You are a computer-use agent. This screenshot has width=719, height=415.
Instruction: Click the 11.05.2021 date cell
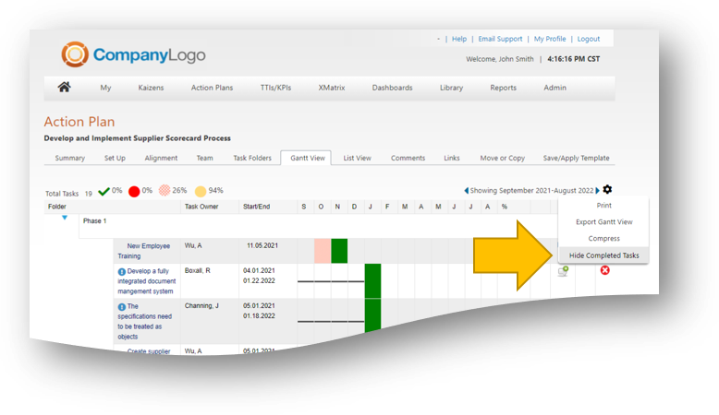click(262, 245)
